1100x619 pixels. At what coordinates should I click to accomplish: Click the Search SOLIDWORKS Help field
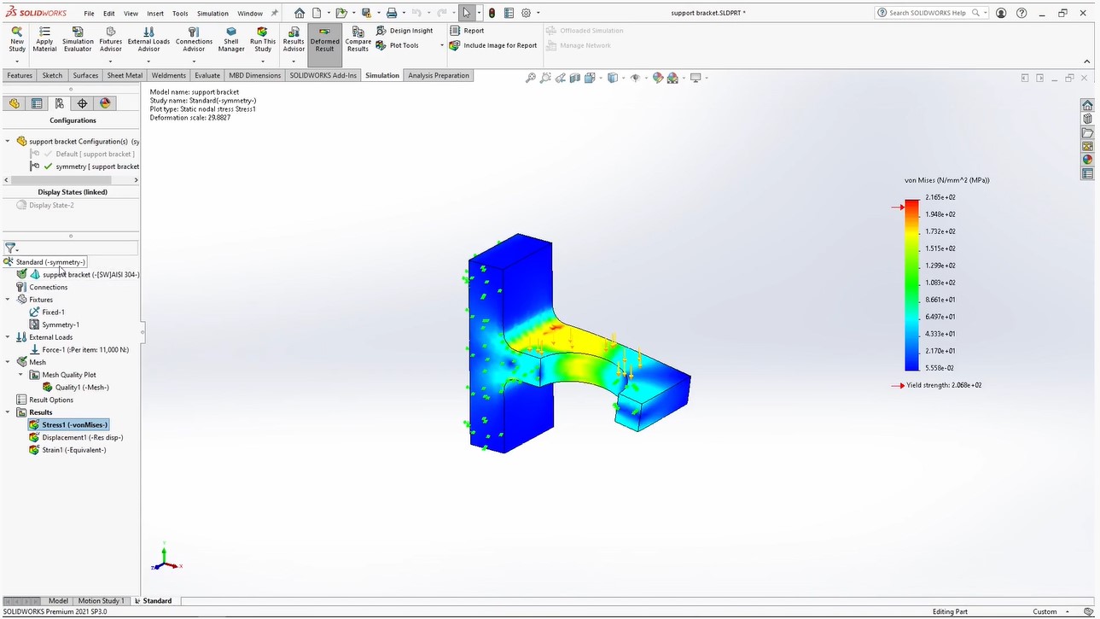click(933, 13)
